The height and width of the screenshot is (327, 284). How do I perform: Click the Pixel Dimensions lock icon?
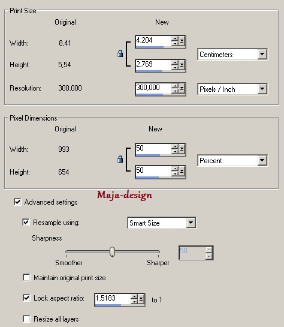coord(120,159)
